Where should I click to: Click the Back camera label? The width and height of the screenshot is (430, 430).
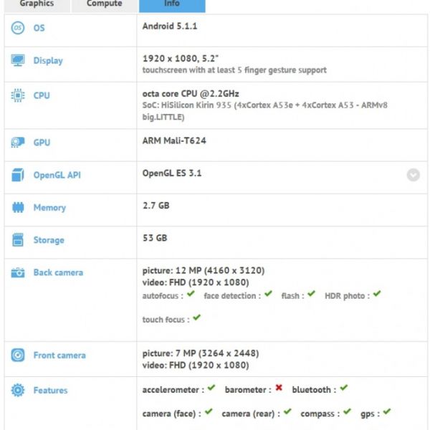point(58,272)
